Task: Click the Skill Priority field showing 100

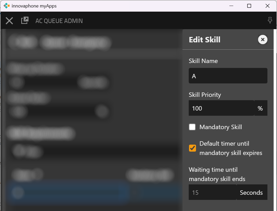Action: coord(221,108)
